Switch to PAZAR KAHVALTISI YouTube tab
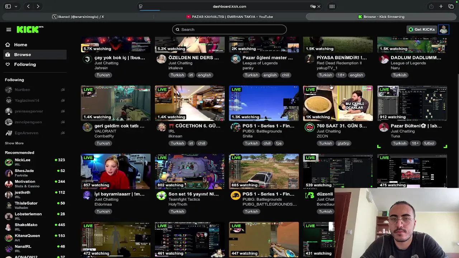The height and width of the screenshot is (258, 459). (229, 16)
